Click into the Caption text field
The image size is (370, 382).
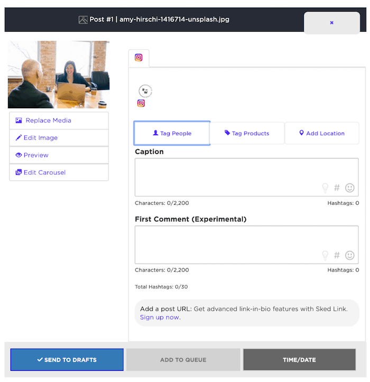tap(247, 177)
